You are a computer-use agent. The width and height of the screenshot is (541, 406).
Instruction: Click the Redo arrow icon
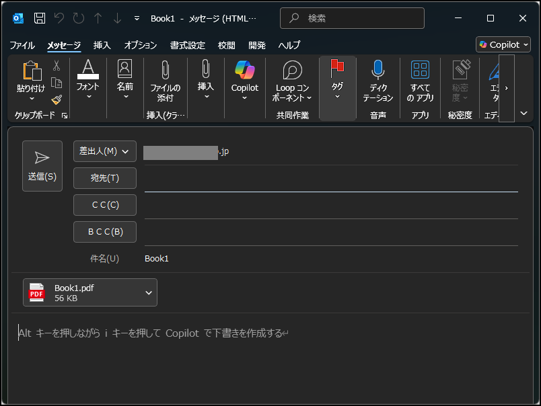(x=79, y=18)
